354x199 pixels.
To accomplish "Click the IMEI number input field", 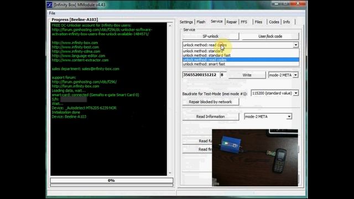I will (201, 75).
